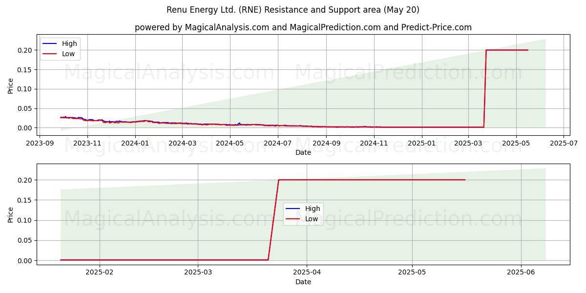
Task: Click the bottom chart y-axis tick '0.00'
Action: 25,261
